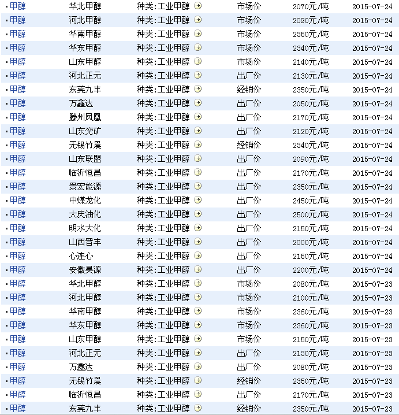This screenshot has height=415, width=399.
Task: Click arrow icon for 河北正元 dated 2015-07-24
Action: (198, 75)
